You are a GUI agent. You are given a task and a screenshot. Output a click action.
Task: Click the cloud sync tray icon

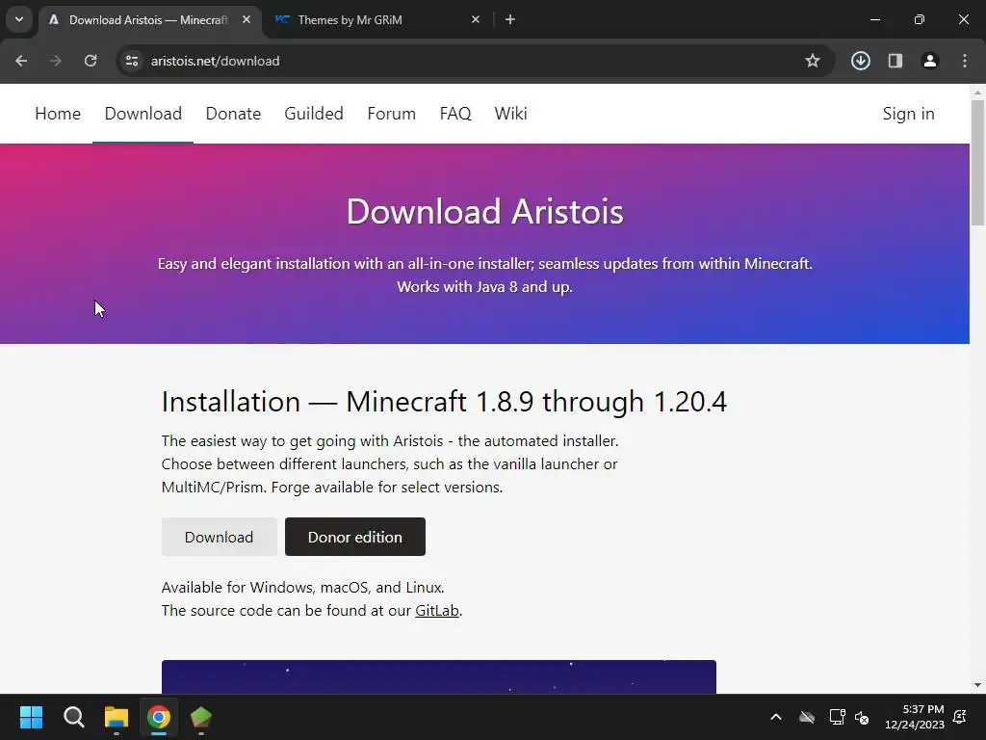pyautogui.click(x=807, y=717)
